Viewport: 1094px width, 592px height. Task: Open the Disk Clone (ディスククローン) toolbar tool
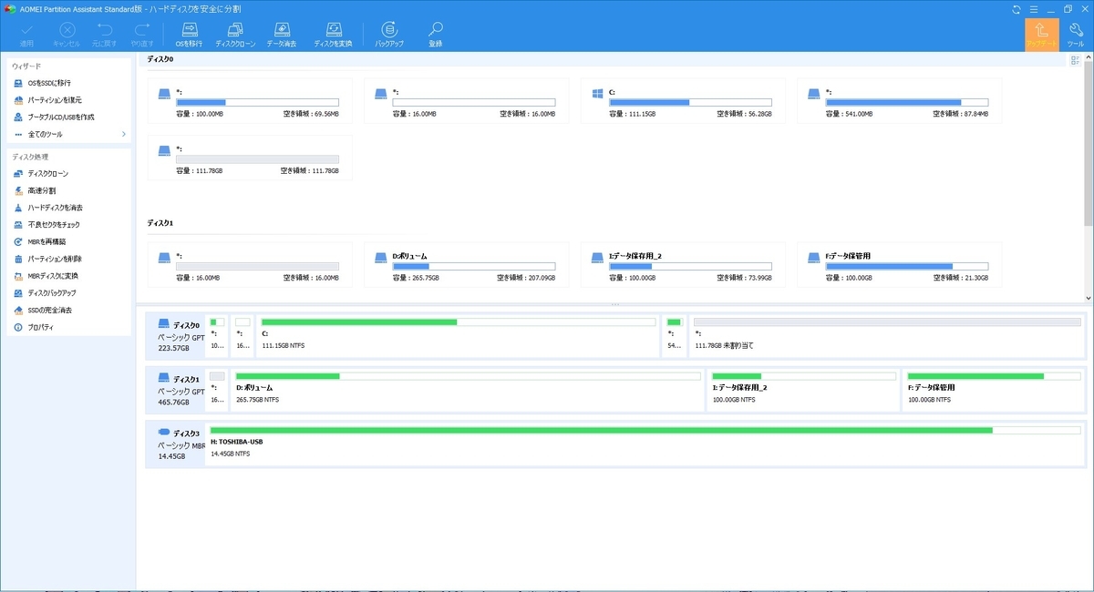235,35
